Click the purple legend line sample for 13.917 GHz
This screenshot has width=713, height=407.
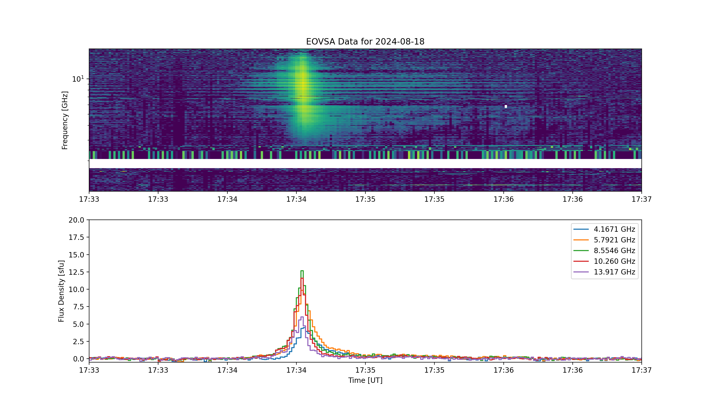581,272
